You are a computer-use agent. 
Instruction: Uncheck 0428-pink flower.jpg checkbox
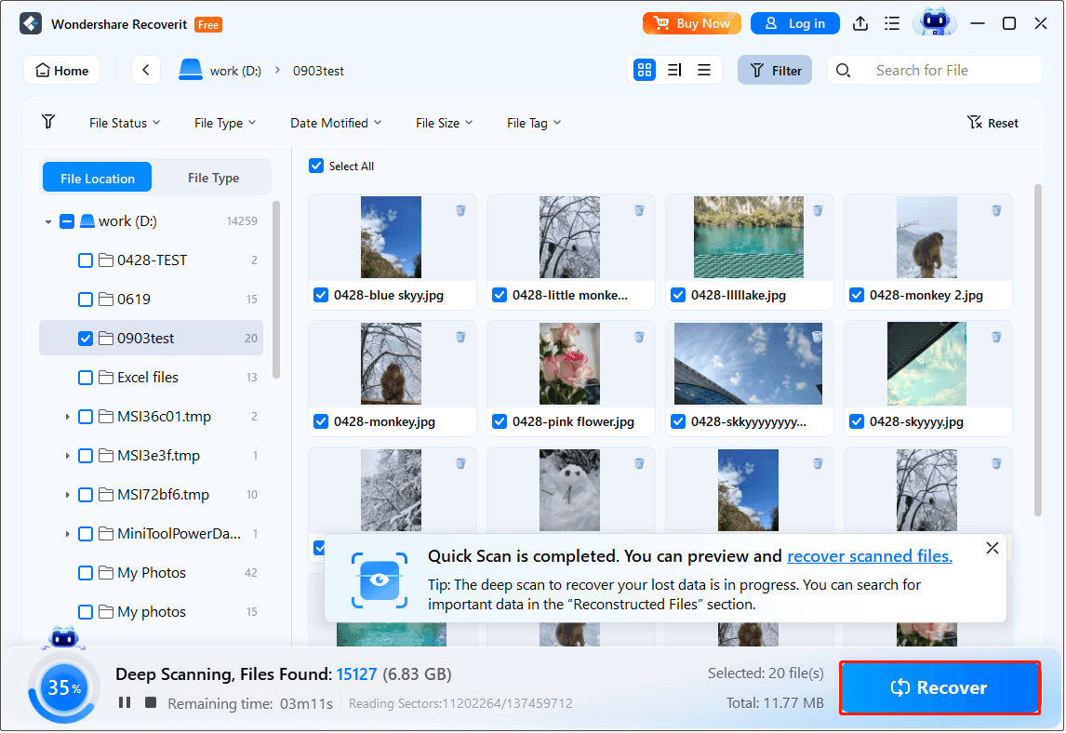pyautogui.click(x=500, y=421)
